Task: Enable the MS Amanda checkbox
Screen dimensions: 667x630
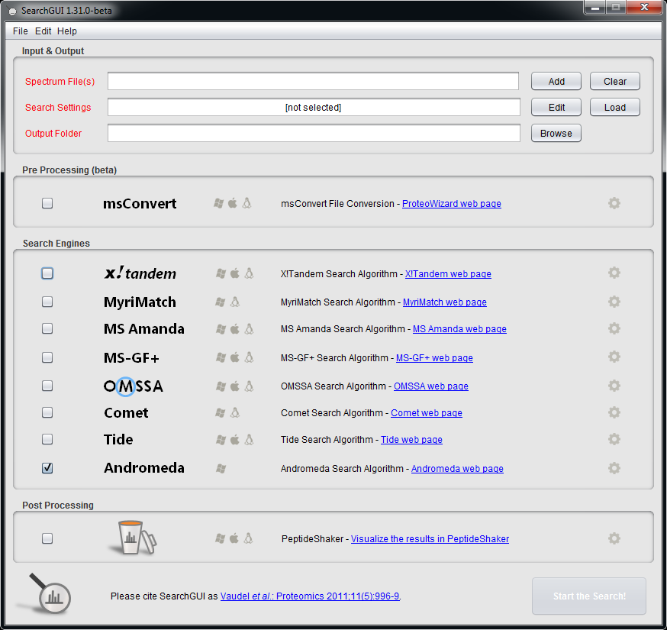Action: tap(47, 328)
